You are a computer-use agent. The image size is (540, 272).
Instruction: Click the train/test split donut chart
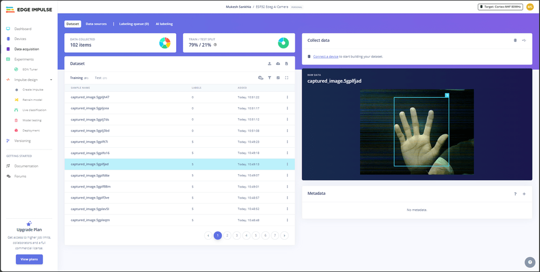pos(283,43)
